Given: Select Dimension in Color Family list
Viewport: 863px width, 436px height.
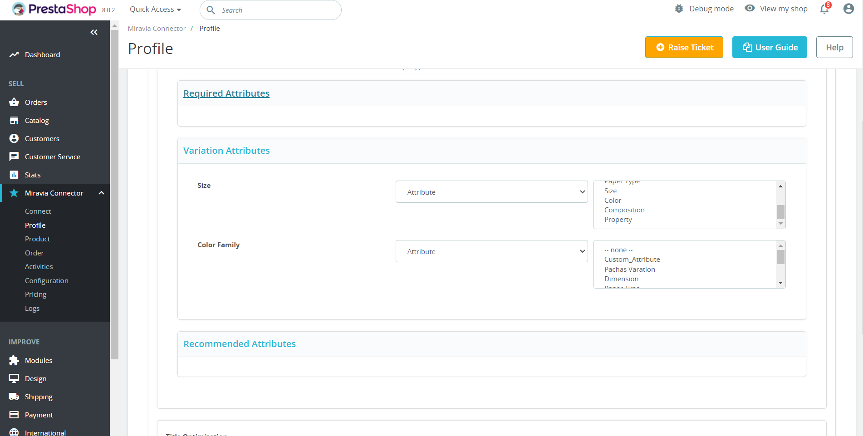Looking at the screenshot, I should (x=621, y=279).
